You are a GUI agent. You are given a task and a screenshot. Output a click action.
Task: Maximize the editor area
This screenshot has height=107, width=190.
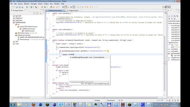166,10
